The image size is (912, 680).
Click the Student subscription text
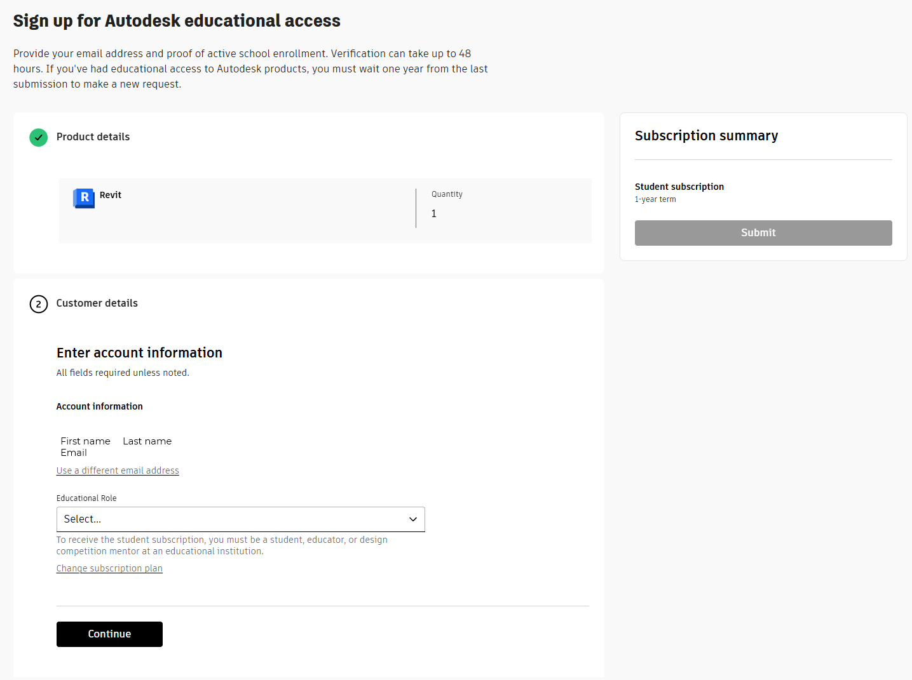[x=679, y=187]
